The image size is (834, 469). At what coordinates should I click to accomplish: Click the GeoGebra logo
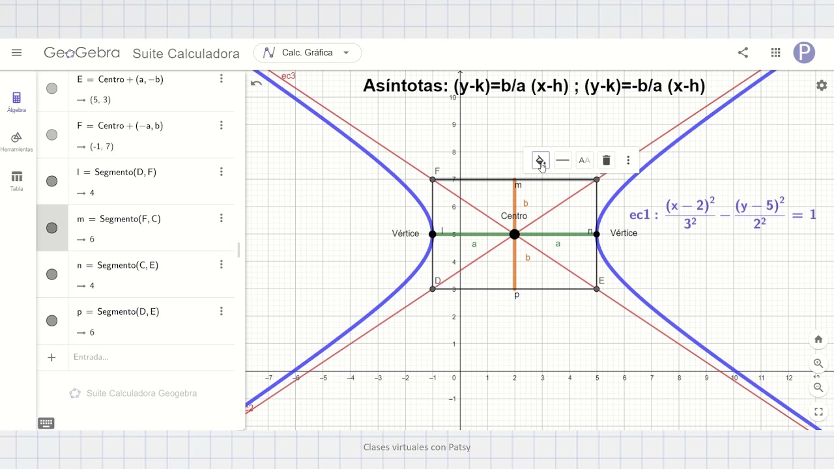82,53
